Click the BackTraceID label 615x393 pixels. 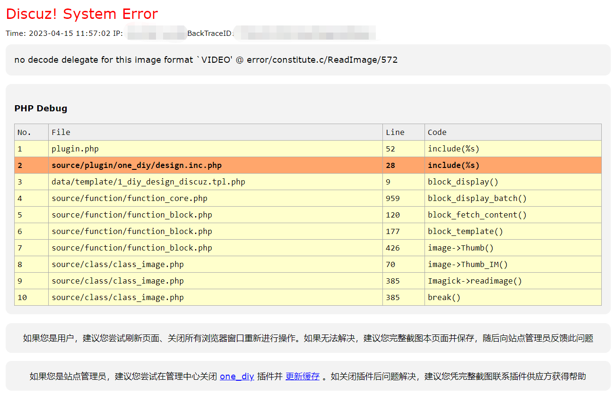pyautogui.click(x=210, y=33)
